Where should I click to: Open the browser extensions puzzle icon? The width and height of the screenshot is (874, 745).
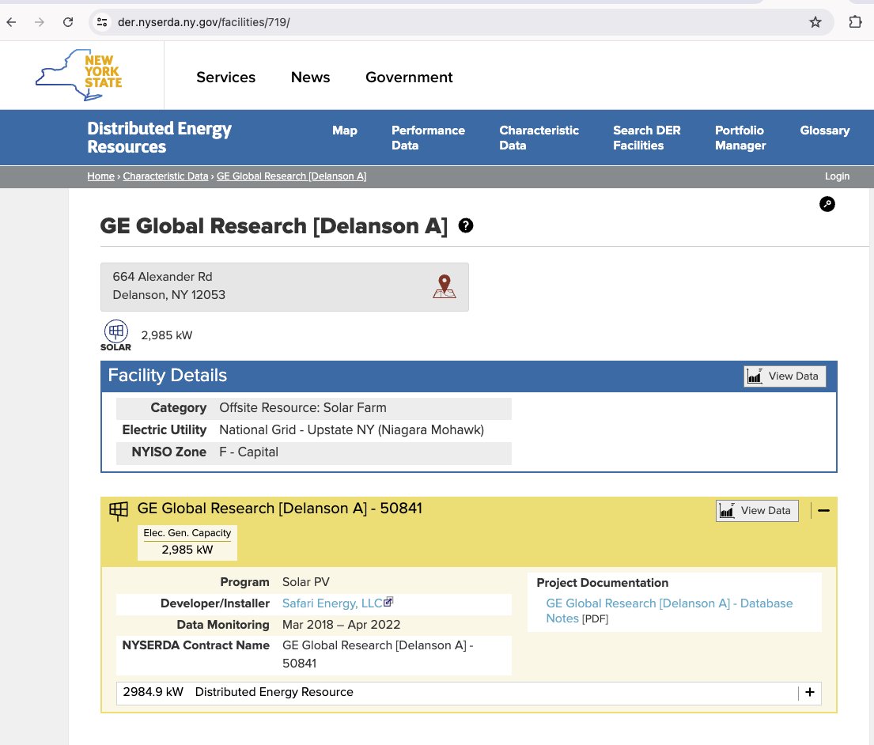click(855, 22)
